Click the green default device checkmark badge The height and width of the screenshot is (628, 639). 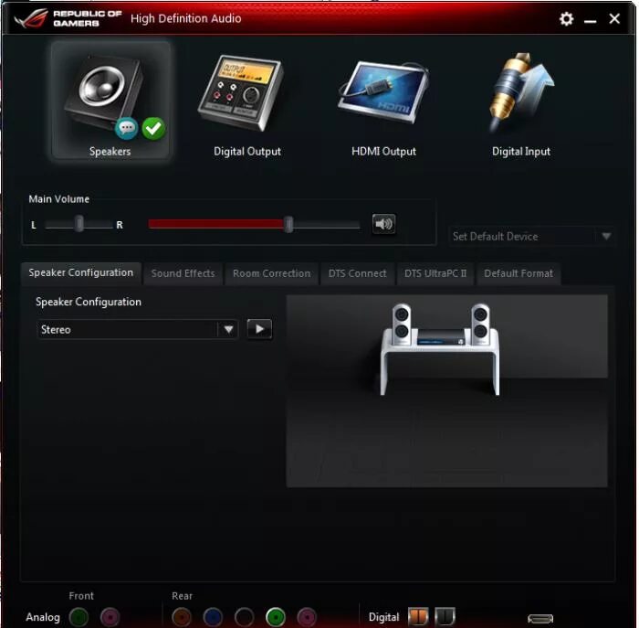pyautogui.click(x=153, y=128)
